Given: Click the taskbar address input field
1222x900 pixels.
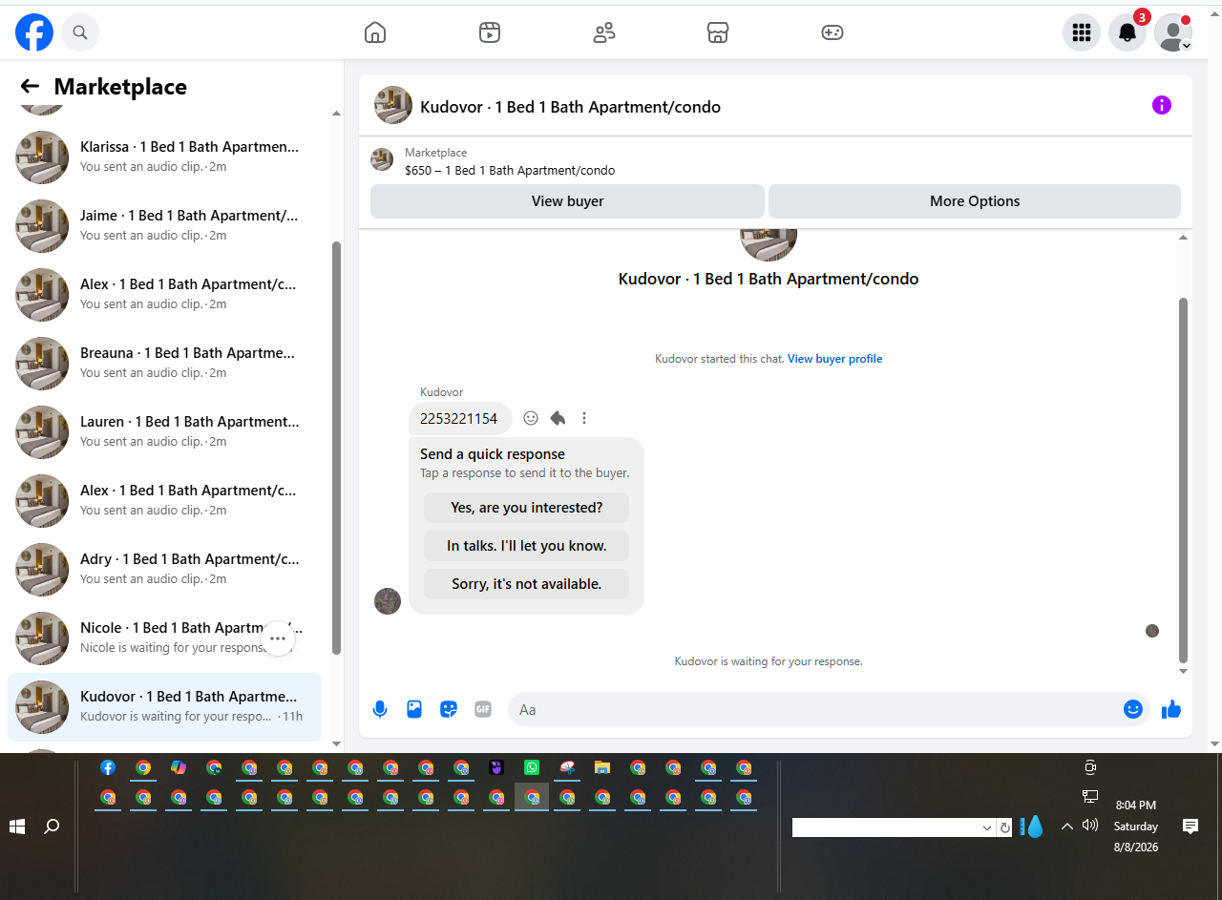Looking at the screenshot, I should point(886,827).
